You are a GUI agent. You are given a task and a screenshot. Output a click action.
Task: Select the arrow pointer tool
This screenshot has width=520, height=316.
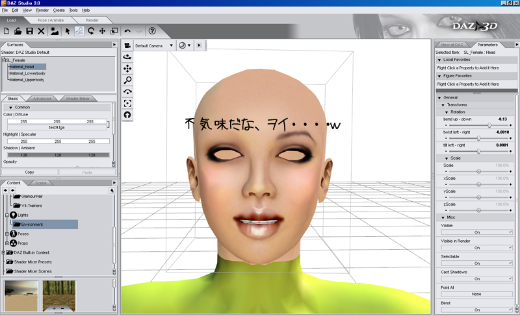[68, 31]
